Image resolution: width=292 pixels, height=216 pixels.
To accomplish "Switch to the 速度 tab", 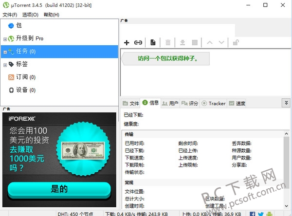I will point(237,103).
